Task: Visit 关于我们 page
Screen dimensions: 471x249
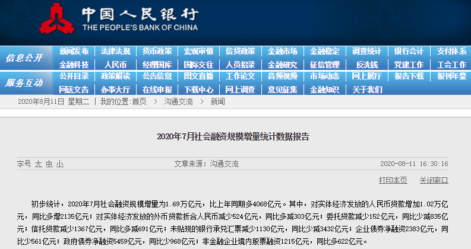Action: [x=367, y=90]
